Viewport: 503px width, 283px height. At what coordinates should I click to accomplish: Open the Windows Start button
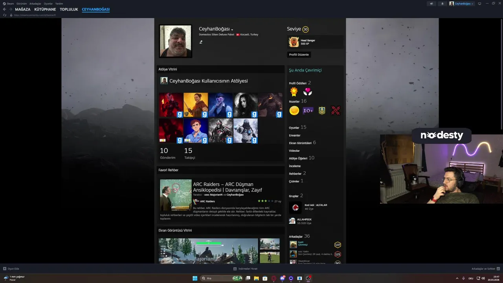point(195,278)
